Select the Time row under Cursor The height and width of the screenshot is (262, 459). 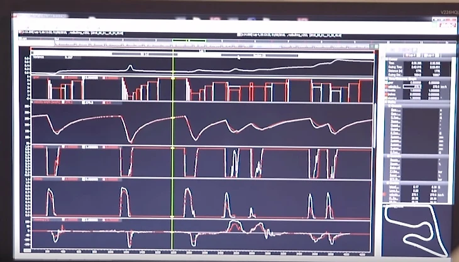click(419, 63)
